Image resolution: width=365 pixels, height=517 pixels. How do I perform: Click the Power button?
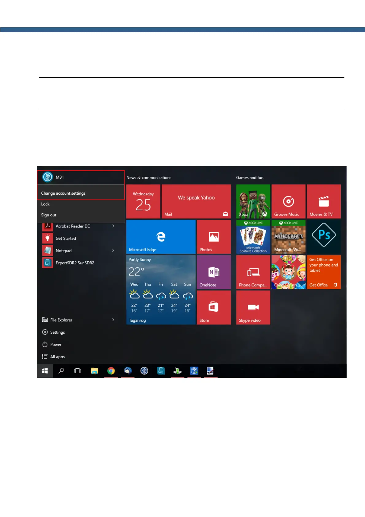tap(56, 344)
